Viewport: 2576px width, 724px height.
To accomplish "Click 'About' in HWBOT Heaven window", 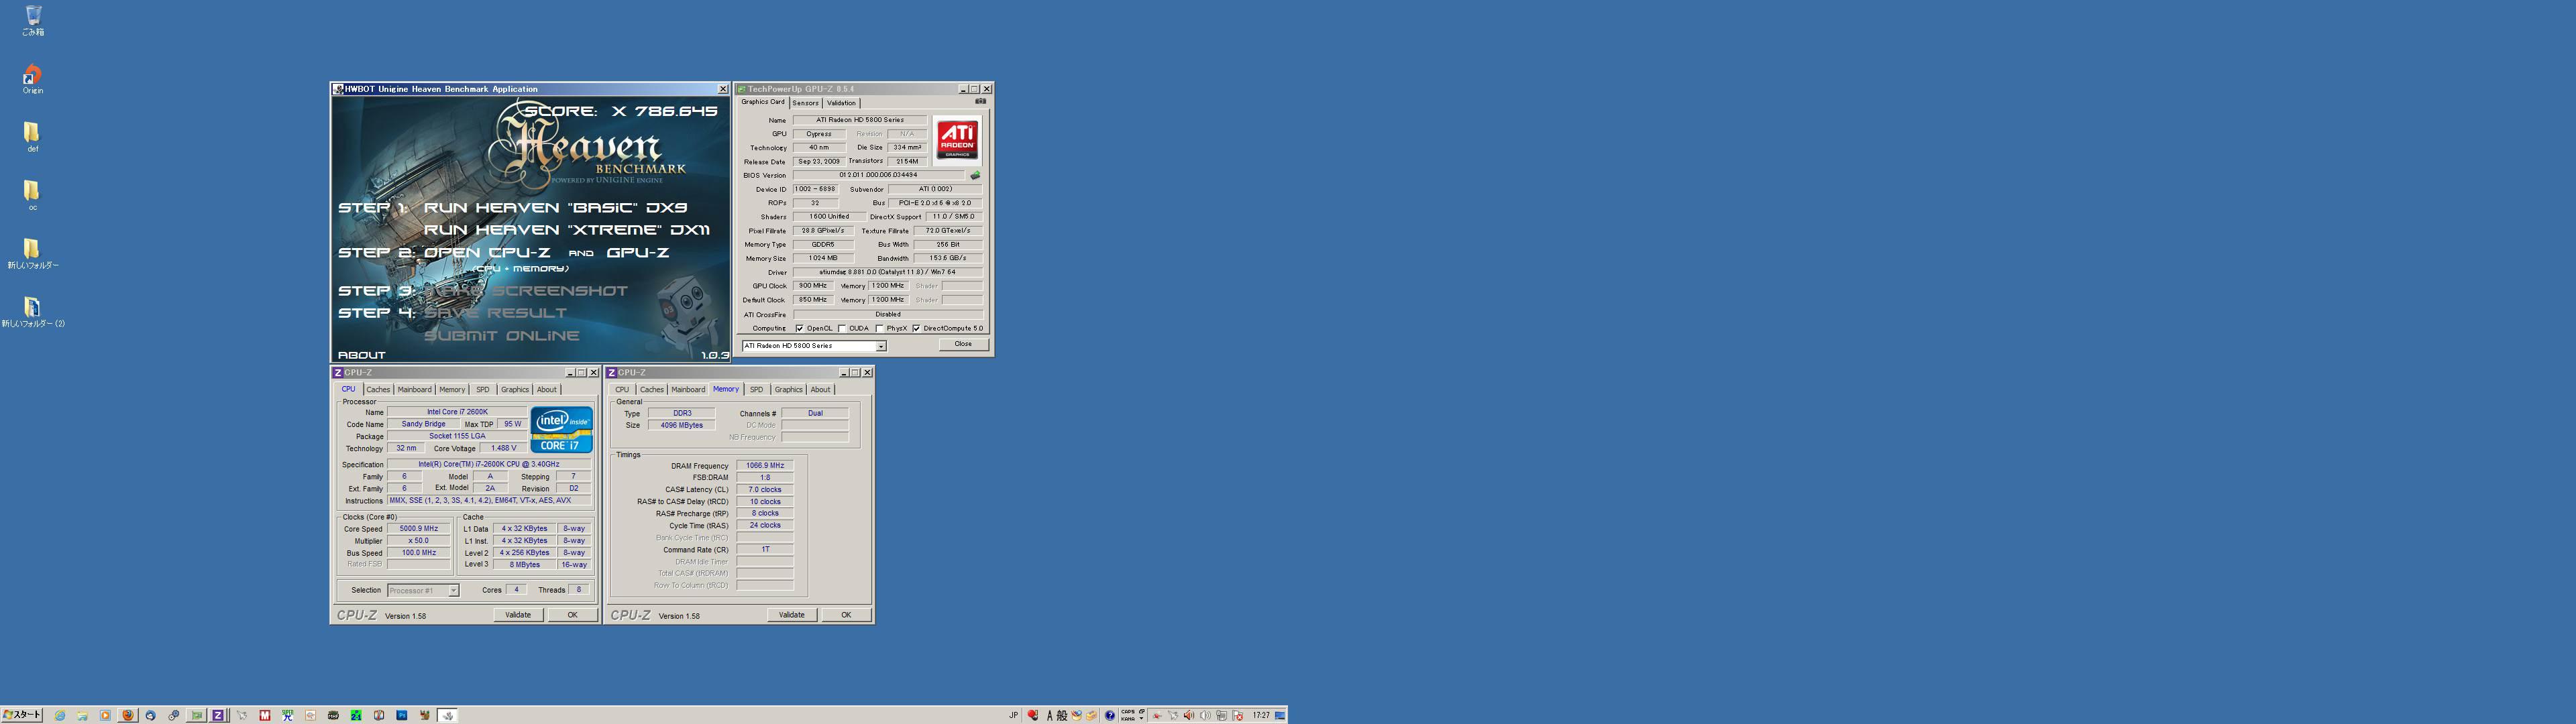I will (362, 355).
